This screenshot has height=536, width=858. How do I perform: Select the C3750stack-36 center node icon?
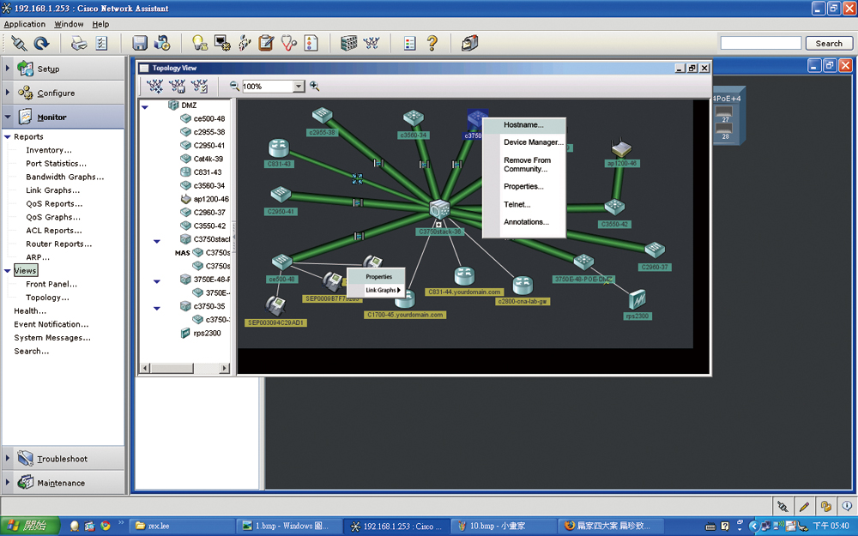pos(440,209)
